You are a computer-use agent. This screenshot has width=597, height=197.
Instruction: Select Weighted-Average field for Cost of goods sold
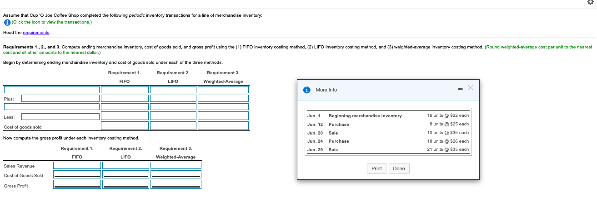pos(223,125)
